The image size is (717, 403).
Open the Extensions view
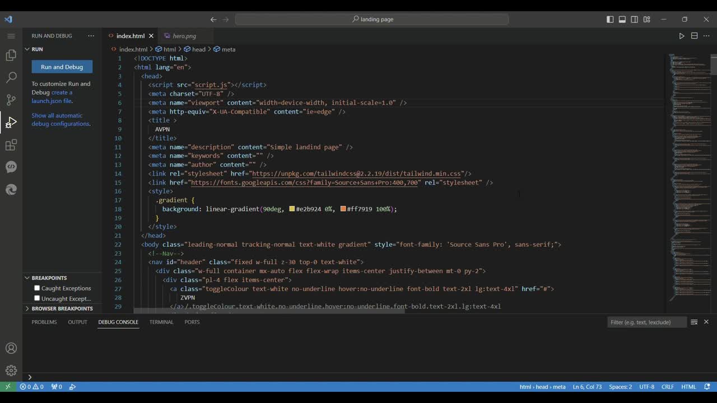tap(11, 145)
